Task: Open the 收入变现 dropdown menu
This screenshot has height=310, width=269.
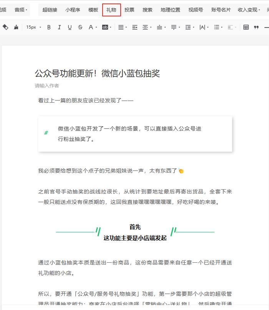Action: [x=249, y=10]
